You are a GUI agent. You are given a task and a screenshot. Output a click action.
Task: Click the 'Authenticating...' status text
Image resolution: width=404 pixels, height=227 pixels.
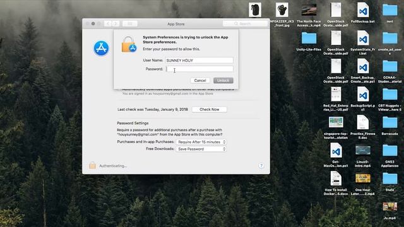pos(113,166)
